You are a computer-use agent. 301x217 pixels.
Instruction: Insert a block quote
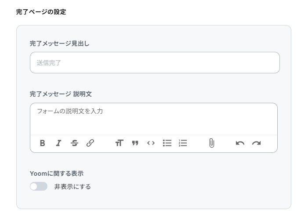click(x=135, y=143)
